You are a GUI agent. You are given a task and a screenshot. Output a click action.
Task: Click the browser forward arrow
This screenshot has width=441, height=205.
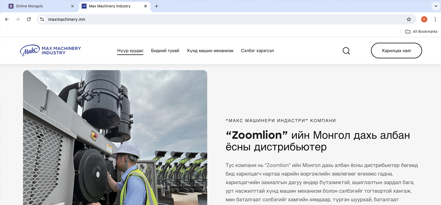tap(18, 19)
